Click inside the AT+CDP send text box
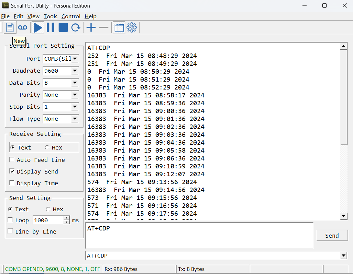Screen dimensions: 353x274 coord(199,235)
